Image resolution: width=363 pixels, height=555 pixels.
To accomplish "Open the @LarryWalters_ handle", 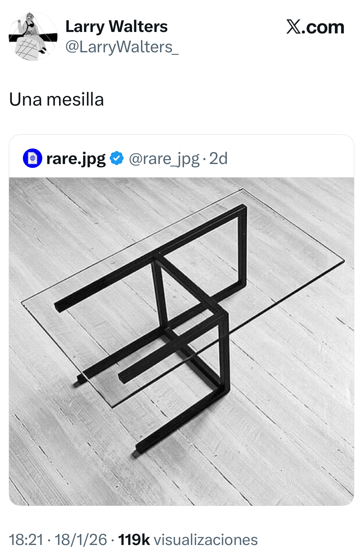I will (x=122, y=47).
